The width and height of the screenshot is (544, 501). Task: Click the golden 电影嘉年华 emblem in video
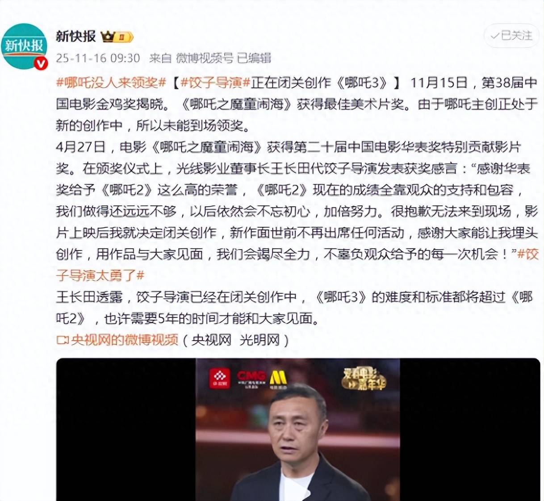point(364,379)
